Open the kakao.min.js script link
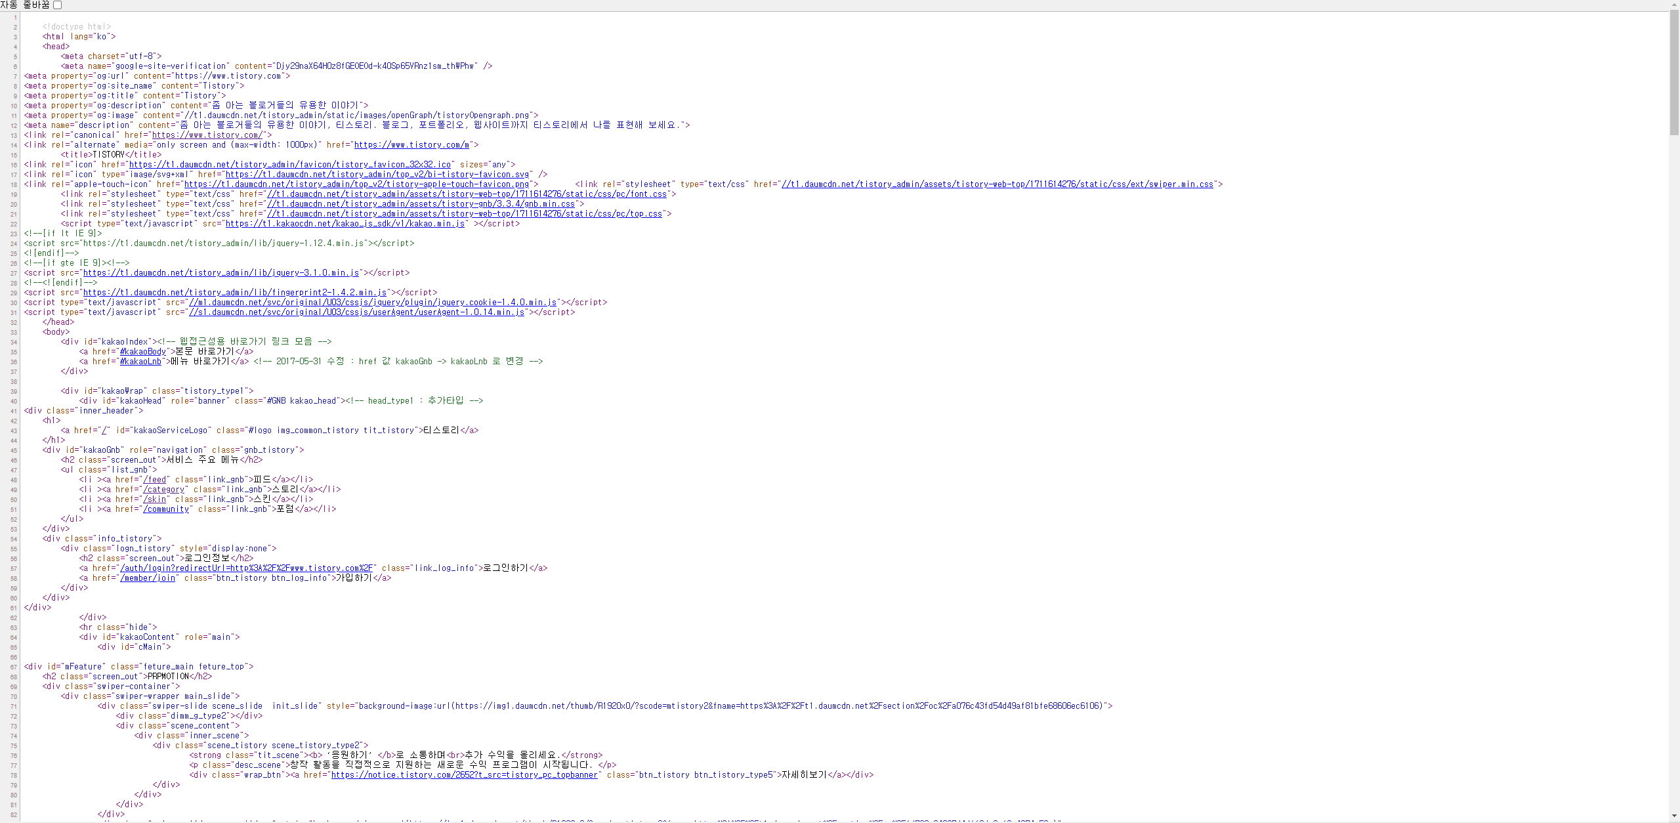 tap(345, 224)
